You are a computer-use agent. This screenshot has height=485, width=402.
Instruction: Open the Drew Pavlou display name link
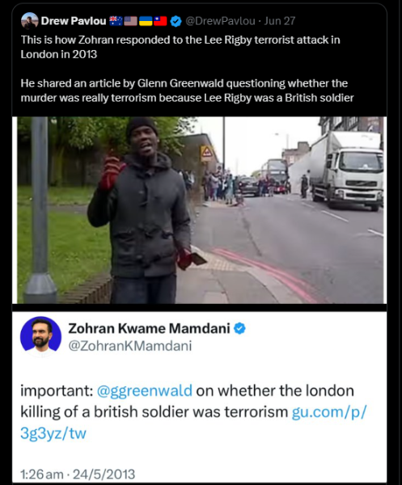click(x=74, y=21)
